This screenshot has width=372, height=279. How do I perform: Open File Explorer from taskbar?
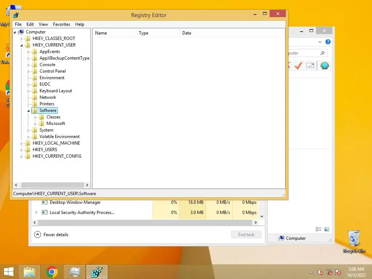coord(29,272)
